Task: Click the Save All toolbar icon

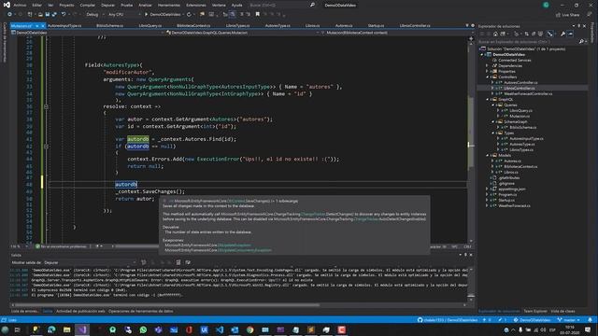Action: pyautogui.click(x=54, y=15)
